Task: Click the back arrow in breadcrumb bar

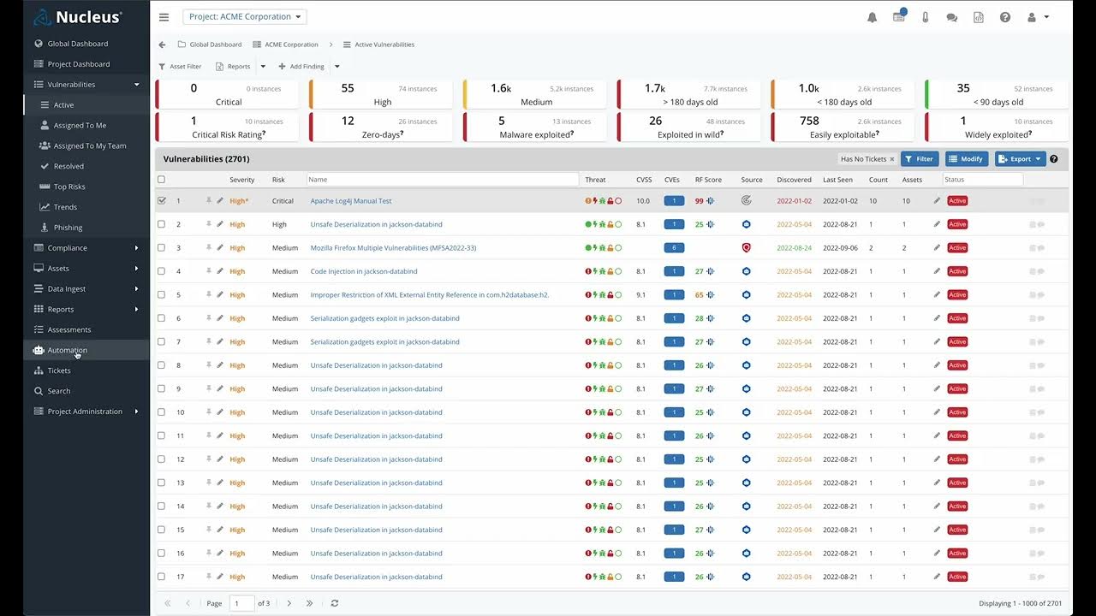Action: coord(162,44)
